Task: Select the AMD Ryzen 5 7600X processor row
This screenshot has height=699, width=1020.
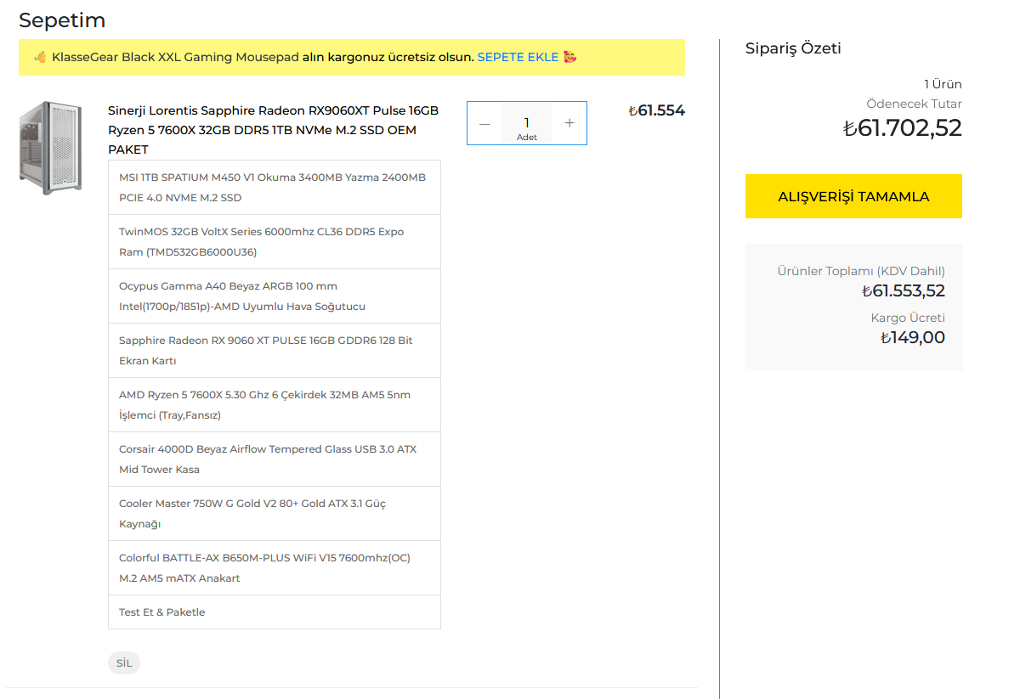Action: click(x=275, y=405)
